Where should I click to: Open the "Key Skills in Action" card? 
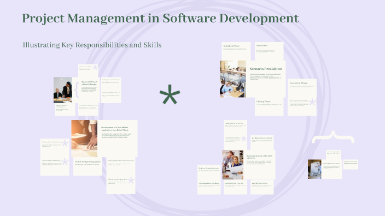[262, 187]
